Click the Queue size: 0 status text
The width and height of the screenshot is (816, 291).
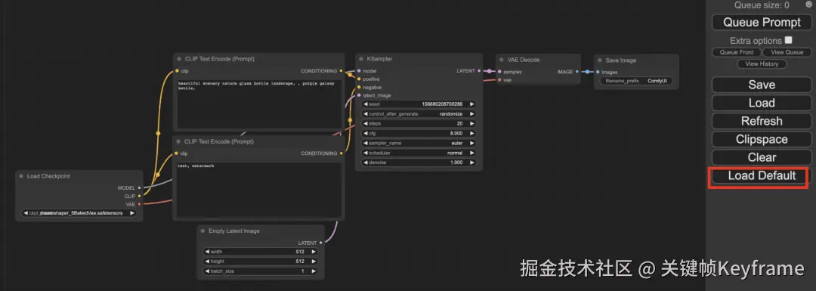pyautogui.click(x=762, y=5)
